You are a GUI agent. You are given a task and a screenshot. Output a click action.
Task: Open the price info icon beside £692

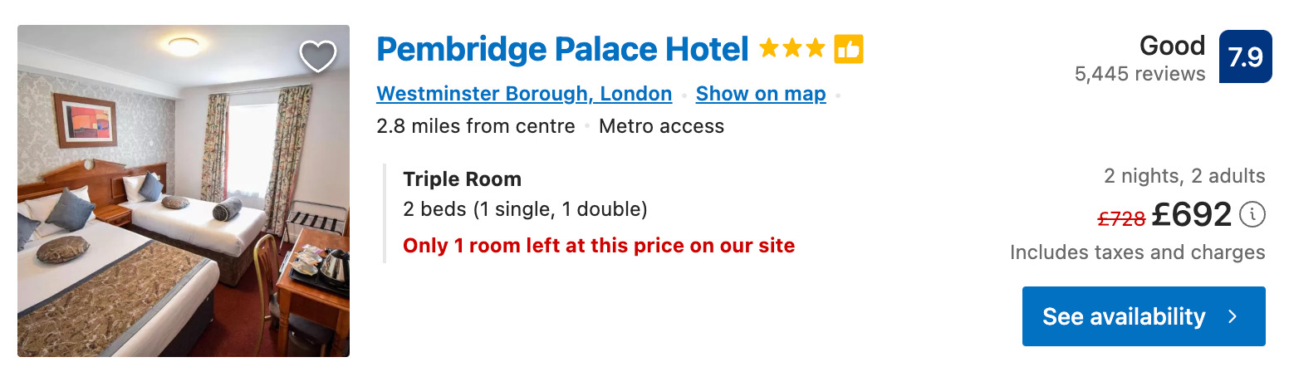coord(1252,215)
